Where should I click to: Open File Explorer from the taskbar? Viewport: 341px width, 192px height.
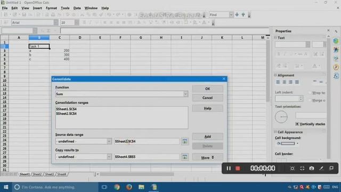[141, 187]
